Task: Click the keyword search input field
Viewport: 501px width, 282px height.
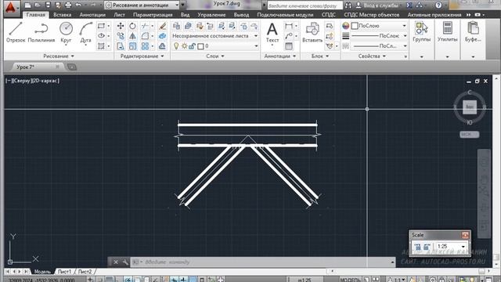Action: (x=305, y=5)
